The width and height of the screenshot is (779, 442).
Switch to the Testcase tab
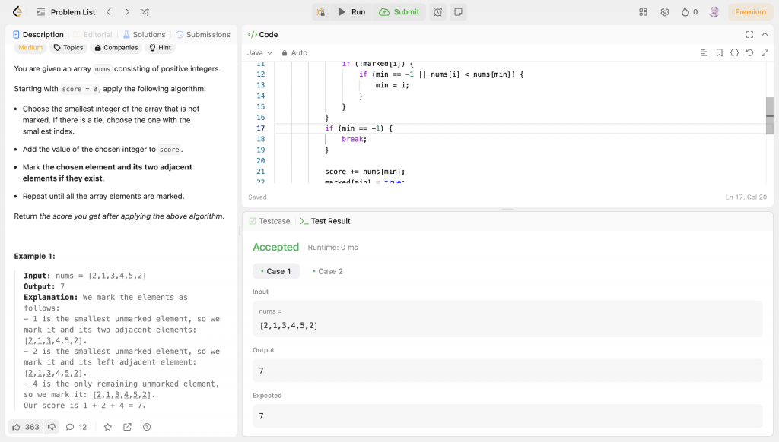point(269,221)
